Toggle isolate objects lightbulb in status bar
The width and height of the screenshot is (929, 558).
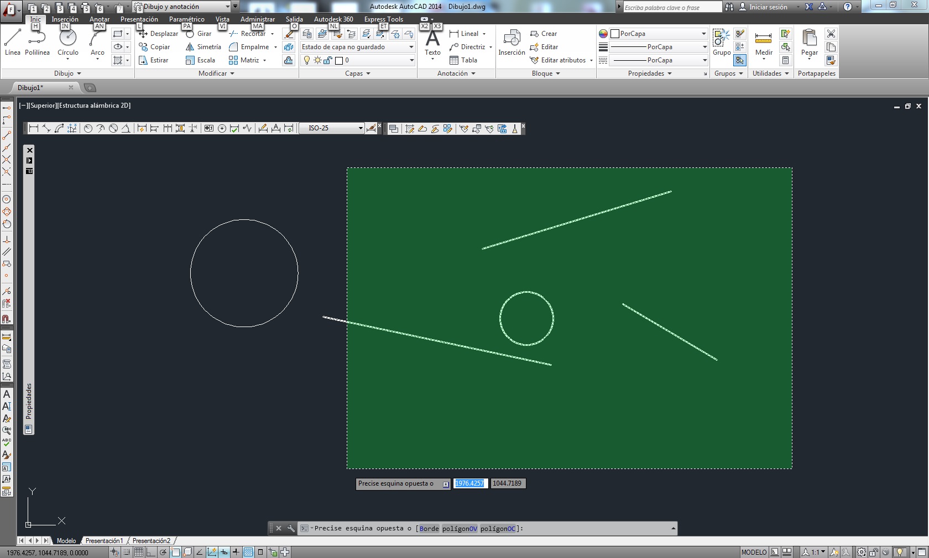click(x=900, y=552)
